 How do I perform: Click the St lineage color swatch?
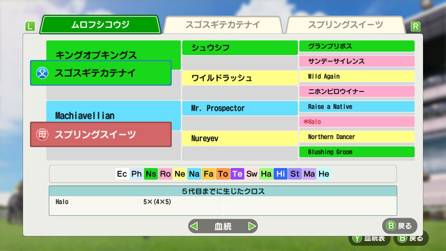tap(295, 174)
